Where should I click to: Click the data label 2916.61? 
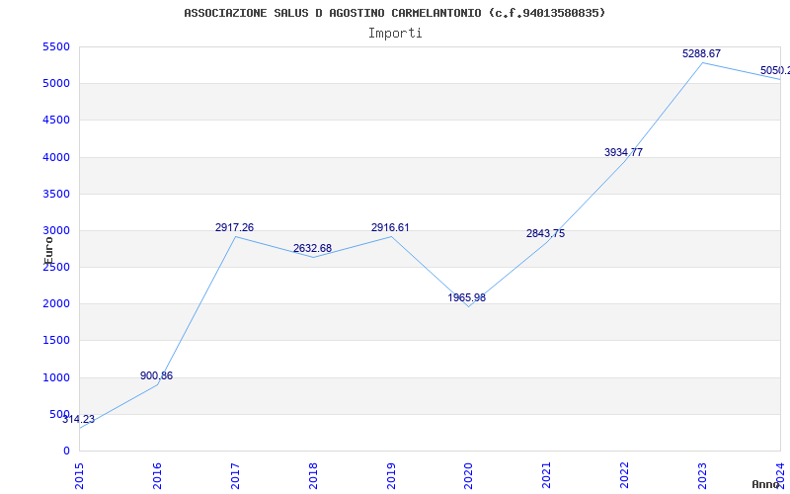[x=390, y=227]
